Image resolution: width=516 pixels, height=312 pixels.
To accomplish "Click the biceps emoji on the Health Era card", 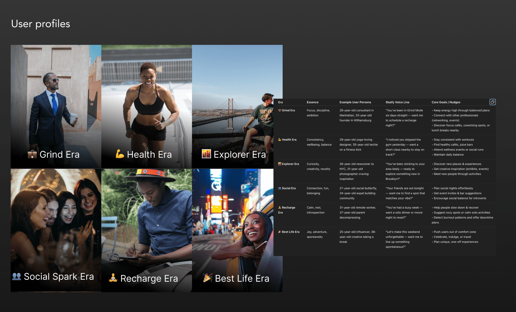I will tap(120, 154).
